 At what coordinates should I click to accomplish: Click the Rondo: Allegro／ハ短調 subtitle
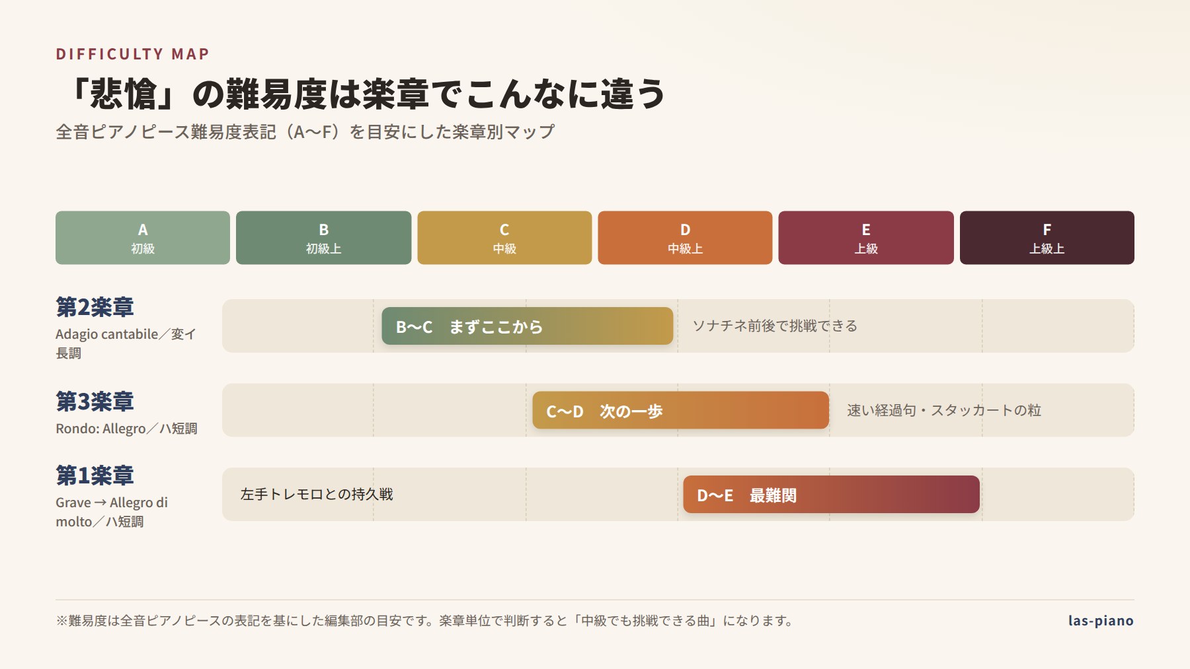pos(126,429)
